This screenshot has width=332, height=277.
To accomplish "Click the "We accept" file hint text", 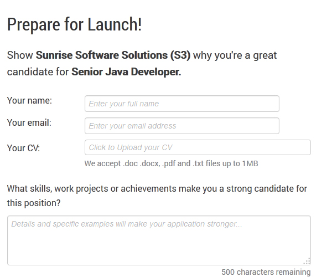I will tap(102, 163).
